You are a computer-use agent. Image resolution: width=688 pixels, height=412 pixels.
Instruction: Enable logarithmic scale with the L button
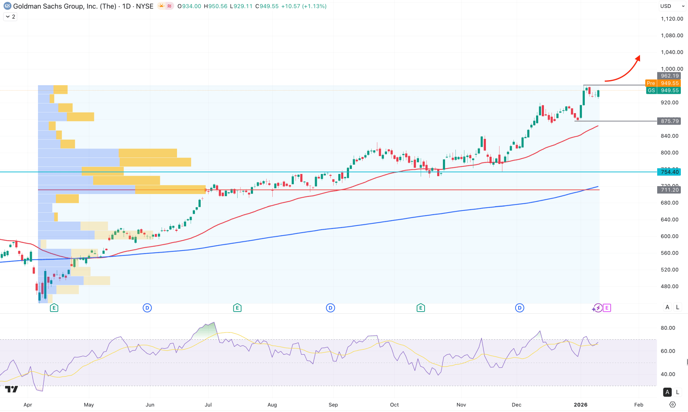pos(678,307)
